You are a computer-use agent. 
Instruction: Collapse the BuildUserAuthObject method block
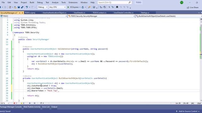tap(13, 78)
